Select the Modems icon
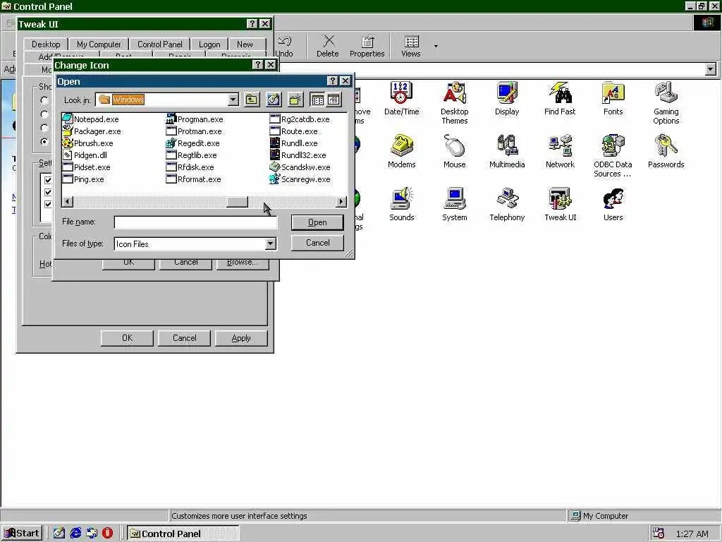This screenshot has height=542, width=722. 401,151
